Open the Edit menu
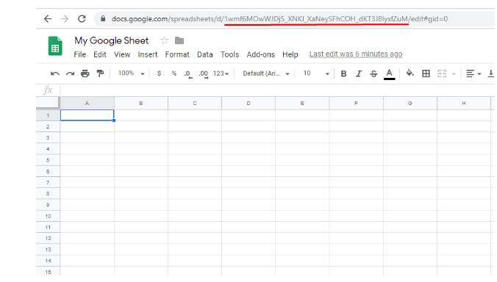Screen dimensions: 497x282 (x=100, y=55)
